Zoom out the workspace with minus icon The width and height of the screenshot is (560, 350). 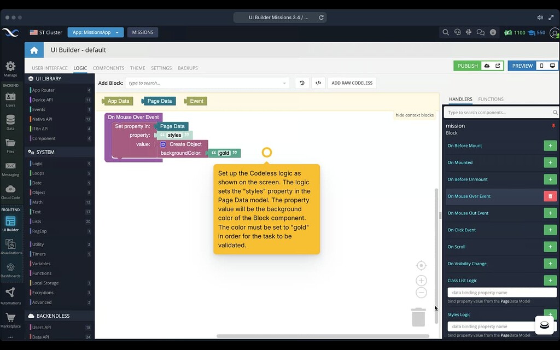point(422,293)
